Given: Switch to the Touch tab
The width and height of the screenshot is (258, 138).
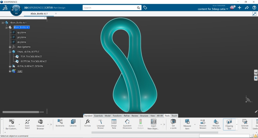Looking at the screenshot, I should [x=174, y=116].
